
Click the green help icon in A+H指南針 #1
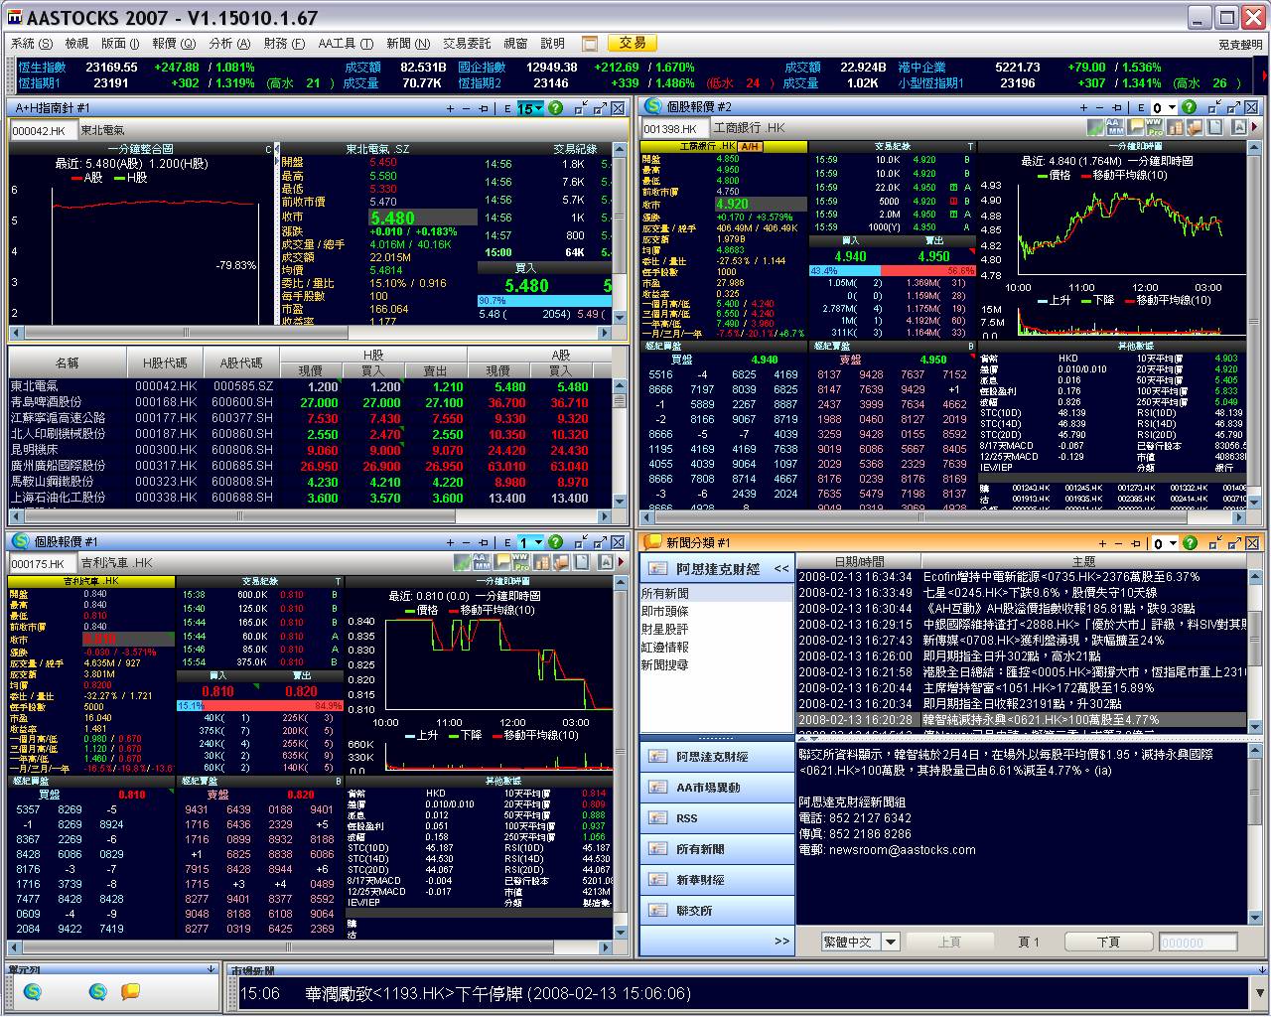tap(555, 107)
